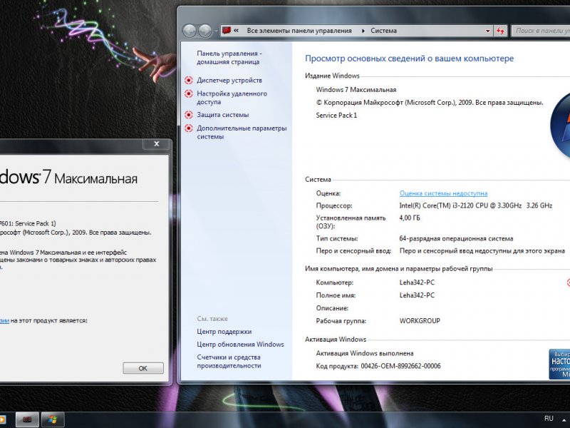Click the Перо и сенсорный ввод недоступны value

point(482,251)
